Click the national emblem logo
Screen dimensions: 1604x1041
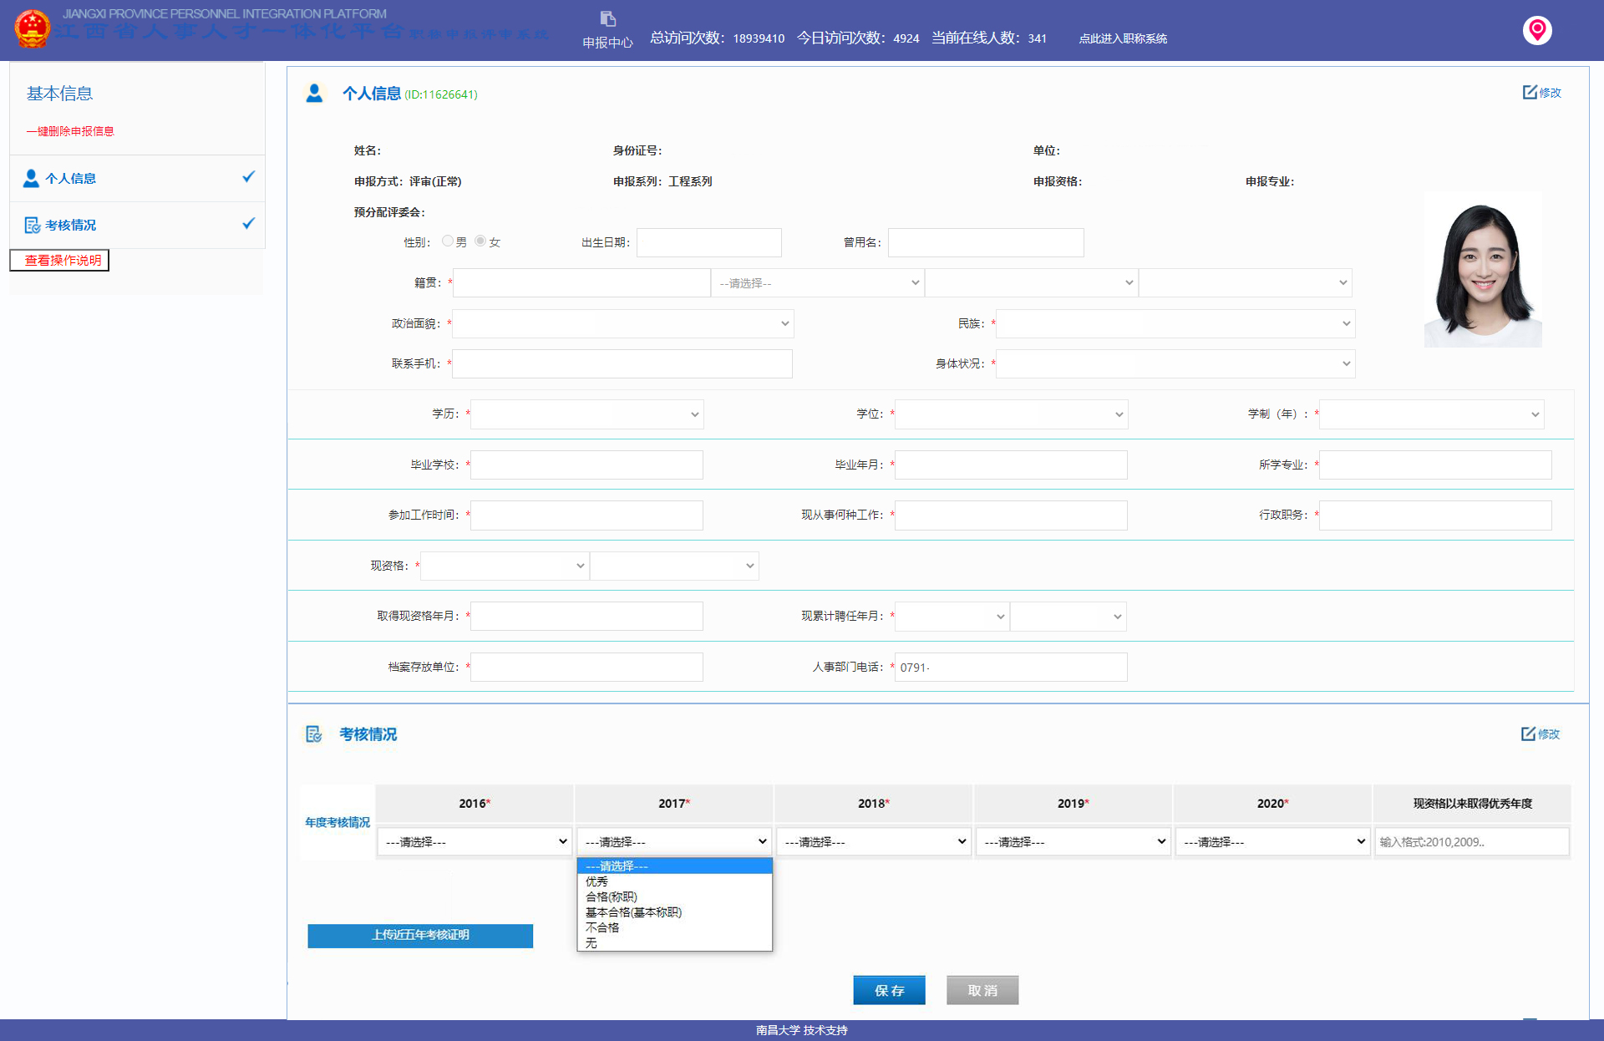[x=33, y=28]
